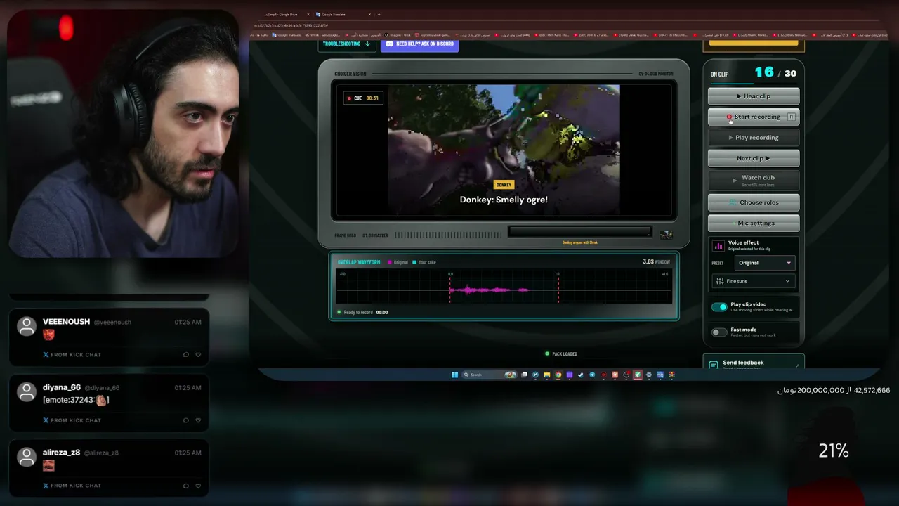The height and width of the screenshot is (506, 899).
Task: Click the PACK LOADED status indicator
Action: [x=561, y=354]
